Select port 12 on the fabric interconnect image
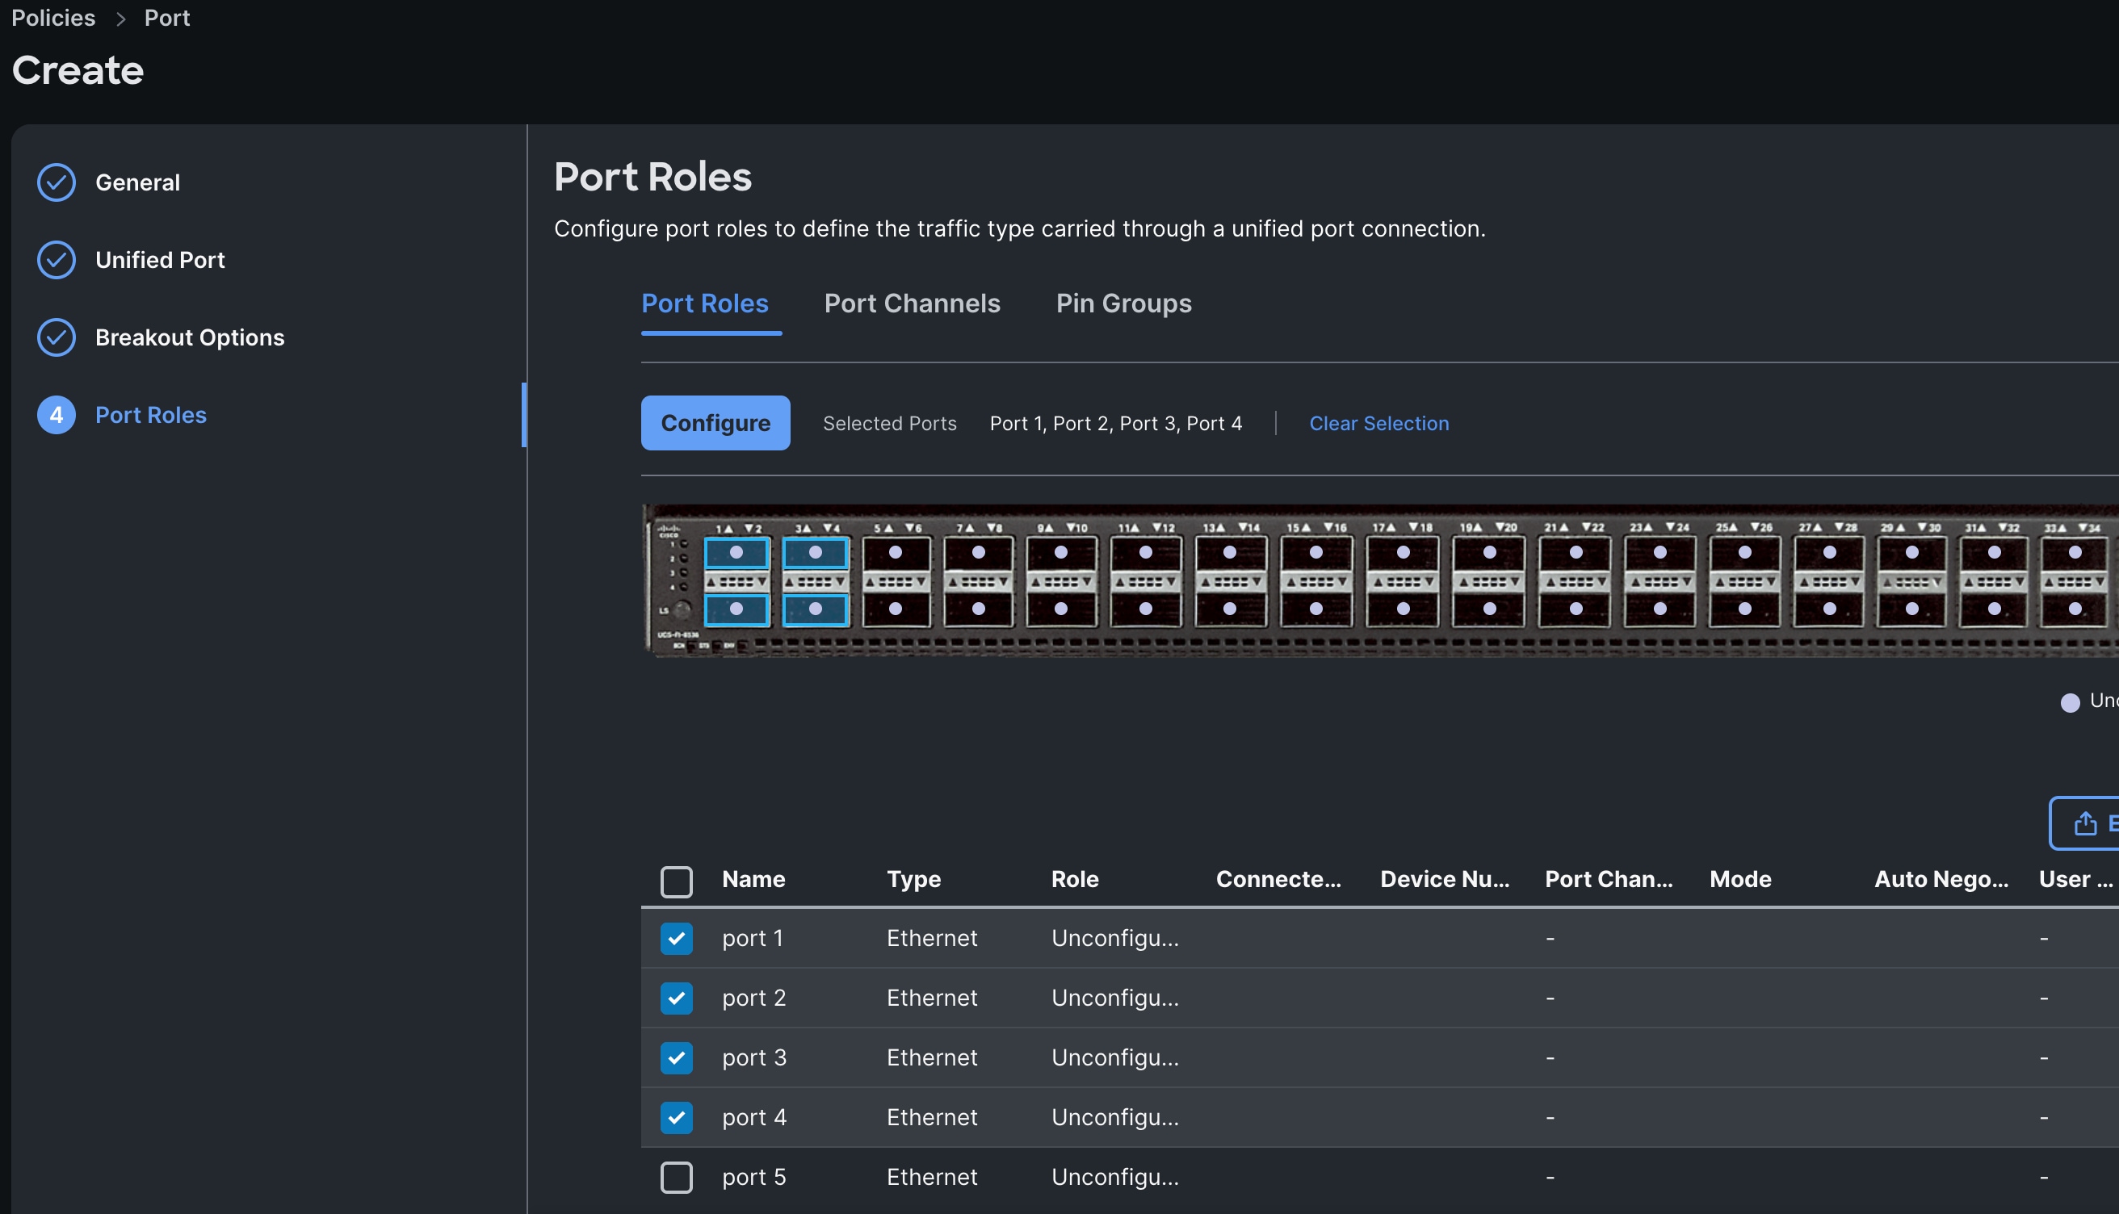The width and height of the screenshot is (2119, 1214). click(x=1145, y=609)
